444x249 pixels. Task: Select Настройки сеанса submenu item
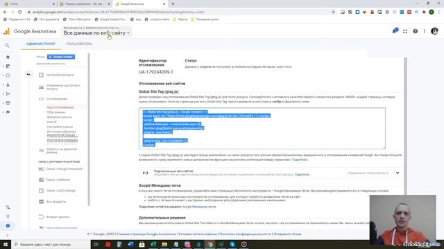coord(60,127)
